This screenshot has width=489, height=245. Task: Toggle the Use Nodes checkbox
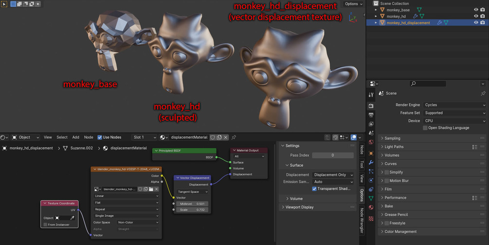(x=100, y=137)
